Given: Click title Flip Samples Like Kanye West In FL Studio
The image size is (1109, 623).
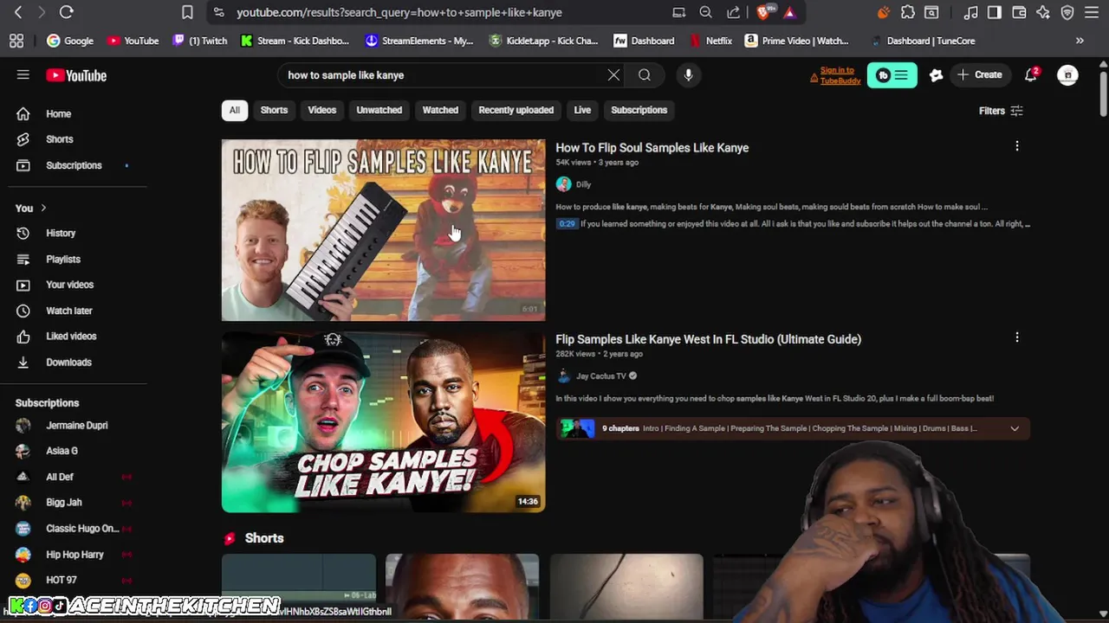Looking at the screenshot, I should 708,339.
